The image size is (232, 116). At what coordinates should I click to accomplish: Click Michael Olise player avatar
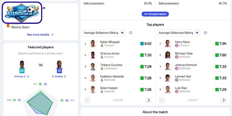[x=167, y=55]
